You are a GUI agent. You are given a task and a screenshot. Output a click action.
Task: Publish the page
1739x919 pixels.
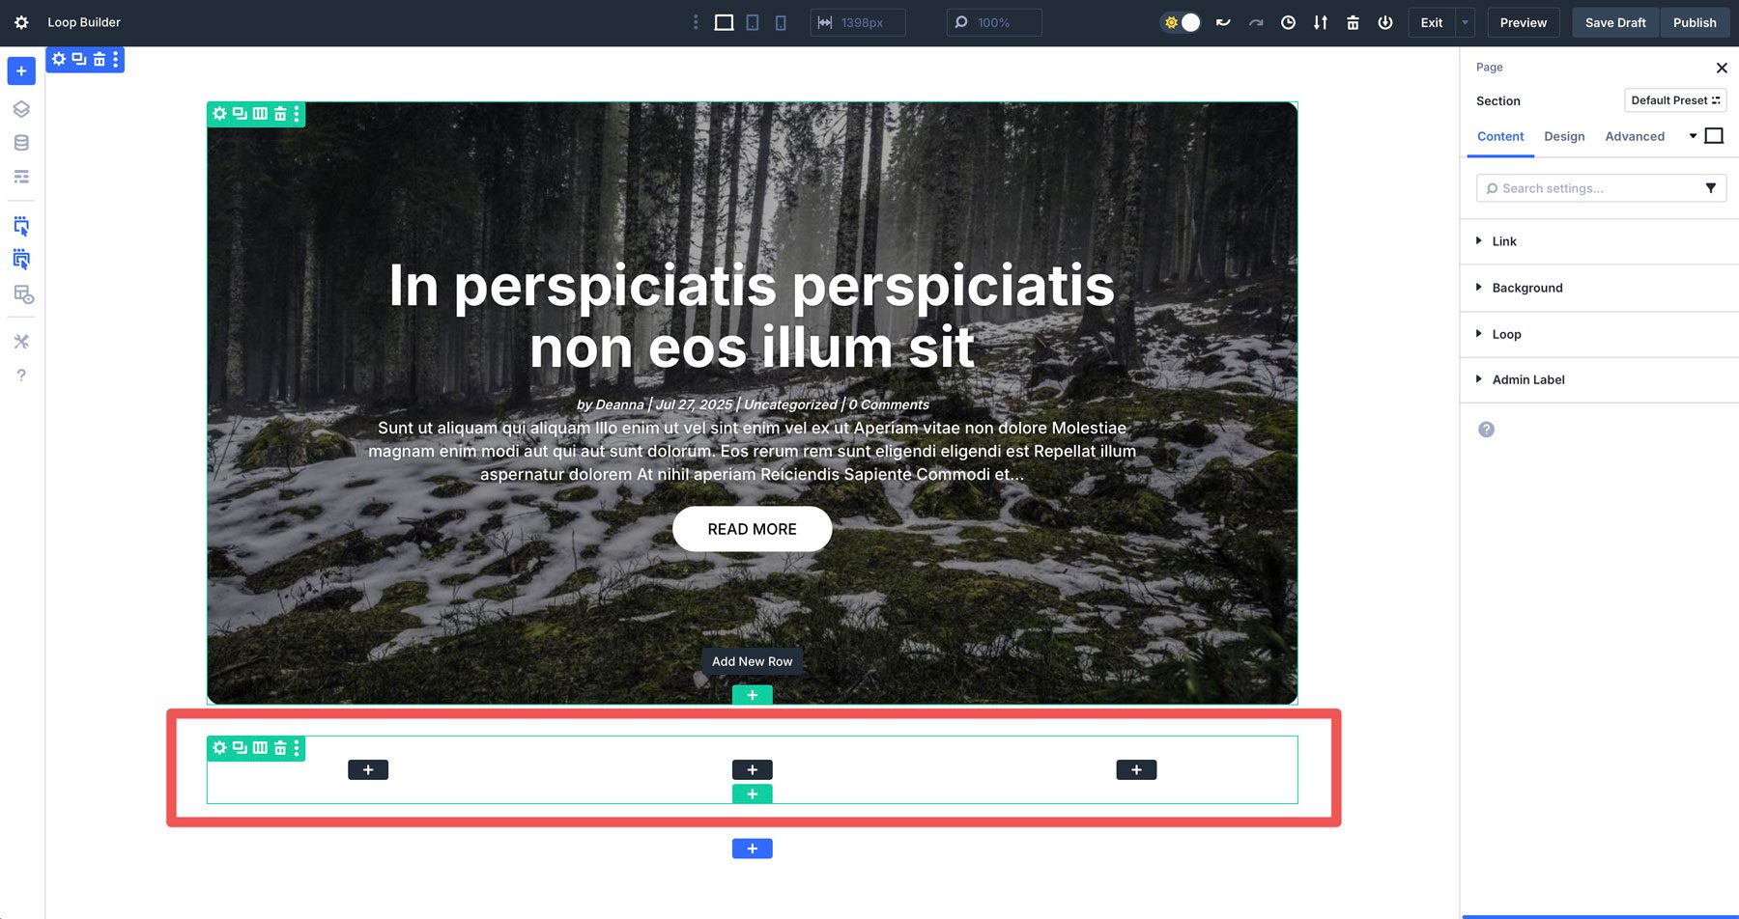pos(1695,22)
